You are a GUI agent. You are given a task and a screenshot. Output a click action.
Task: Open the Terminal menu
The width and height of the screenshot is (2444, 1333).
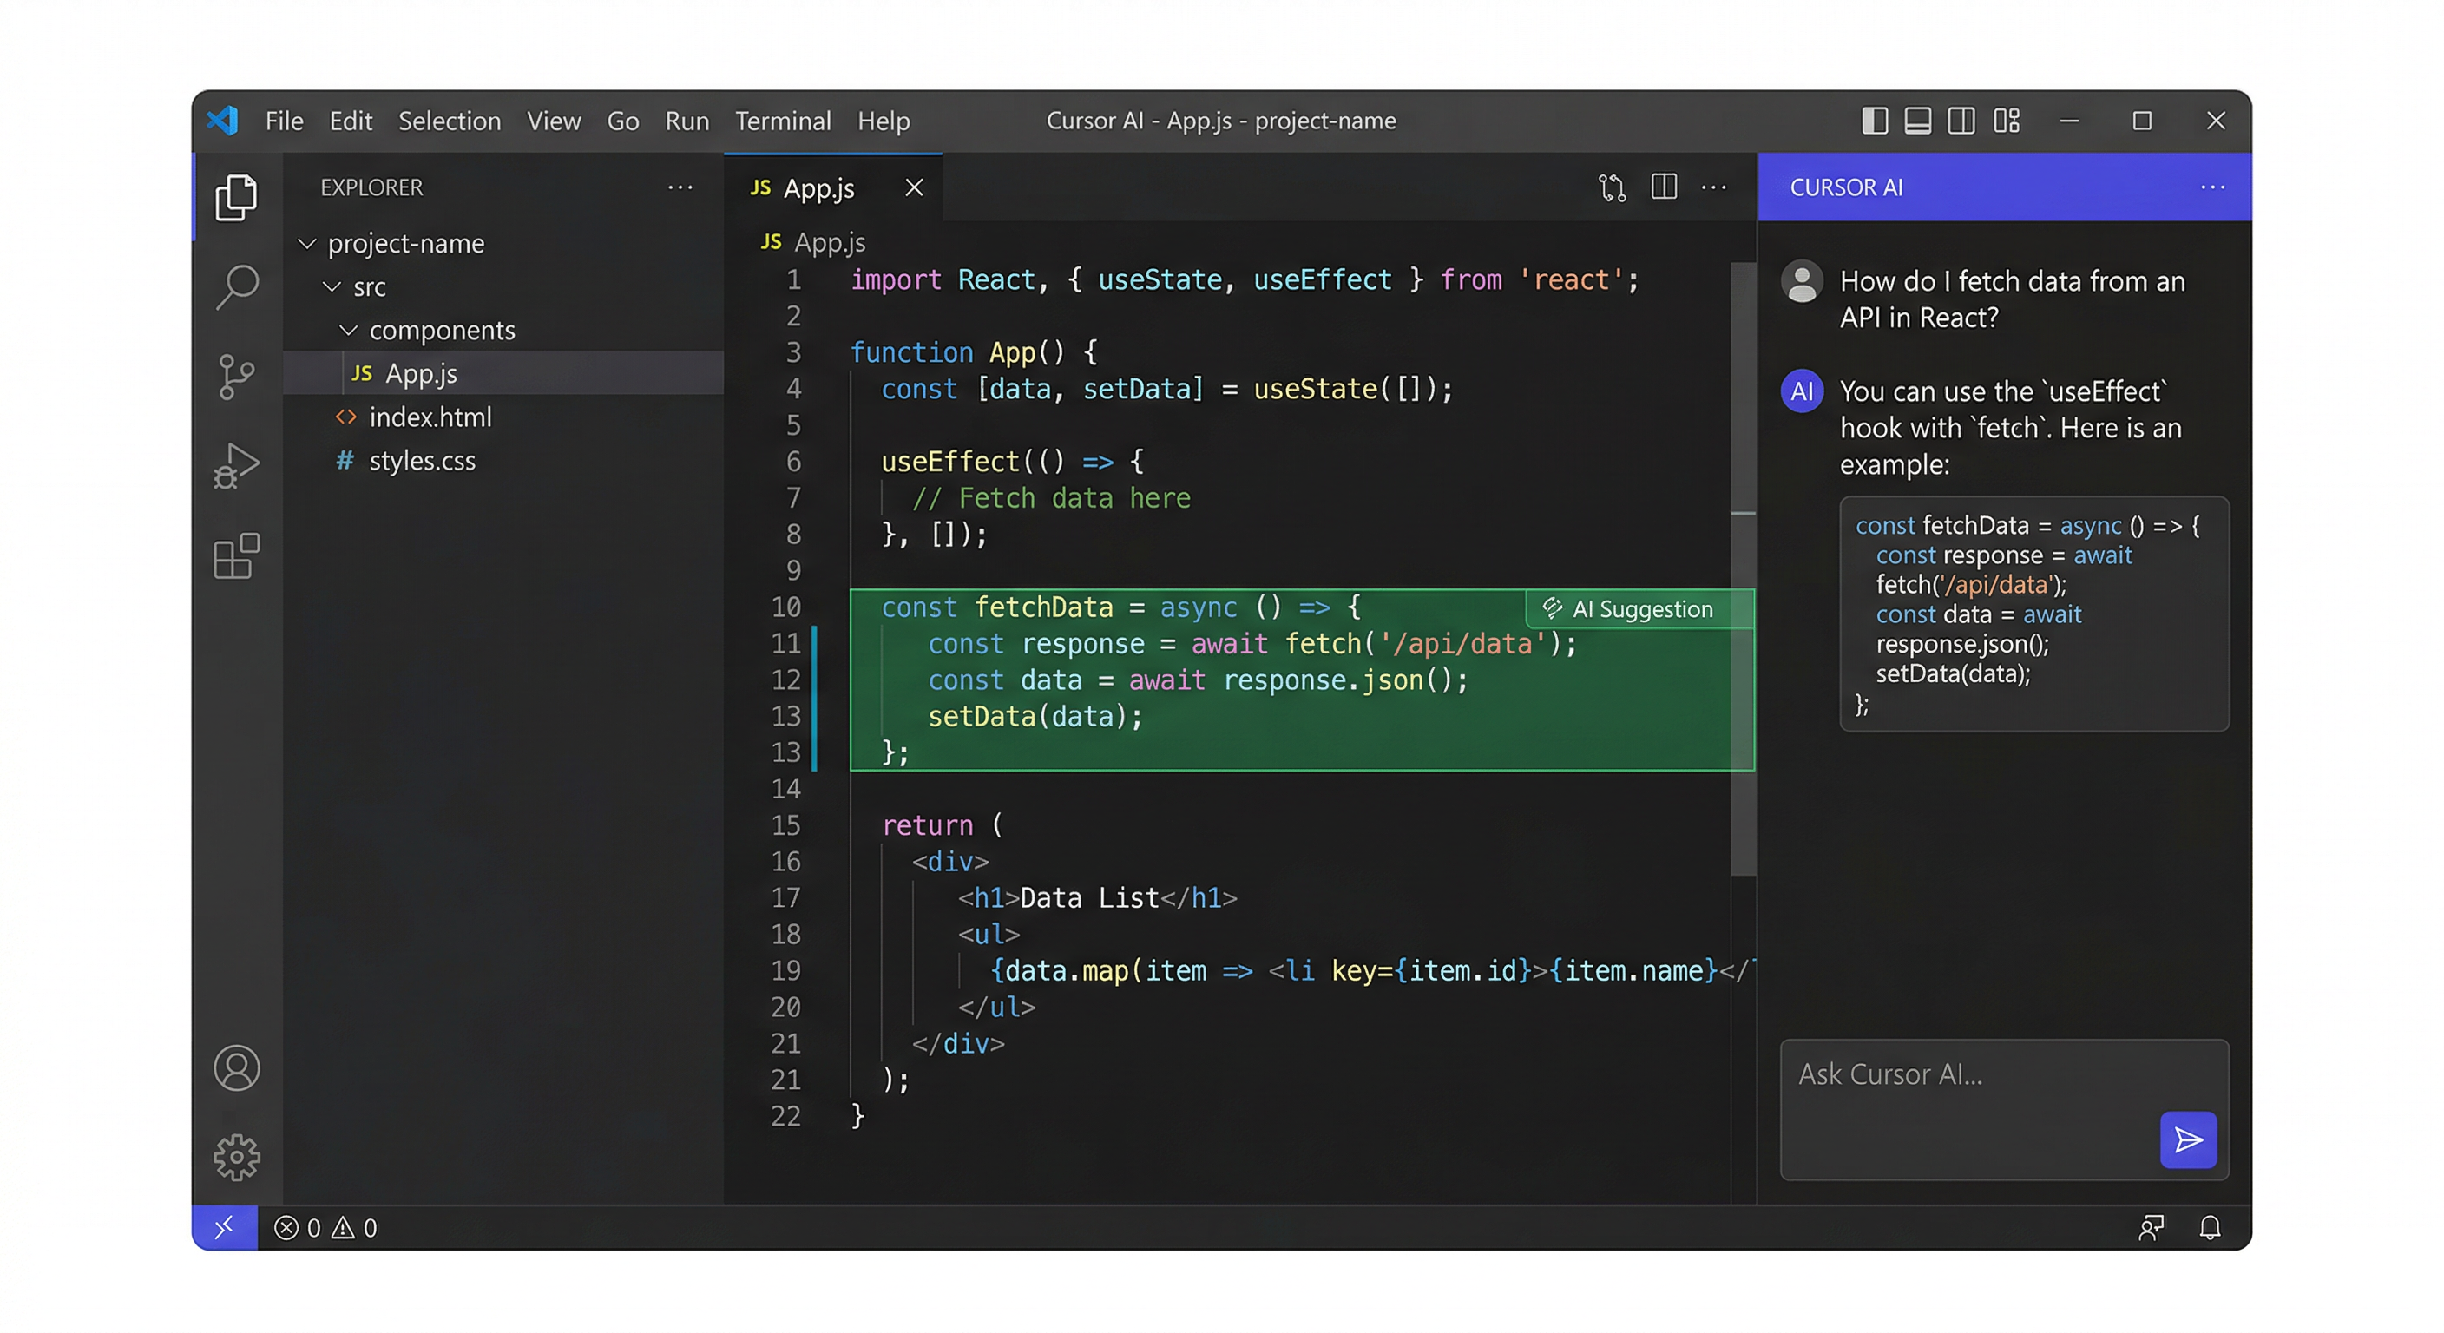pyautogui.click(x=783, y=121)
